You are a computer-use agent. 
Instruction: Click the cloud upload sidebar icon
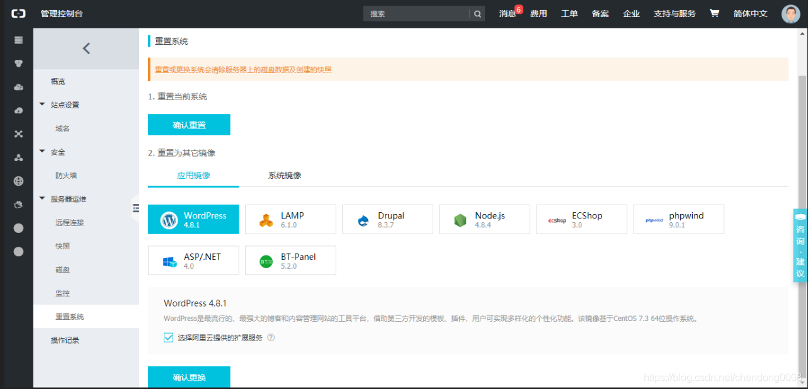[x=18, y=111]
